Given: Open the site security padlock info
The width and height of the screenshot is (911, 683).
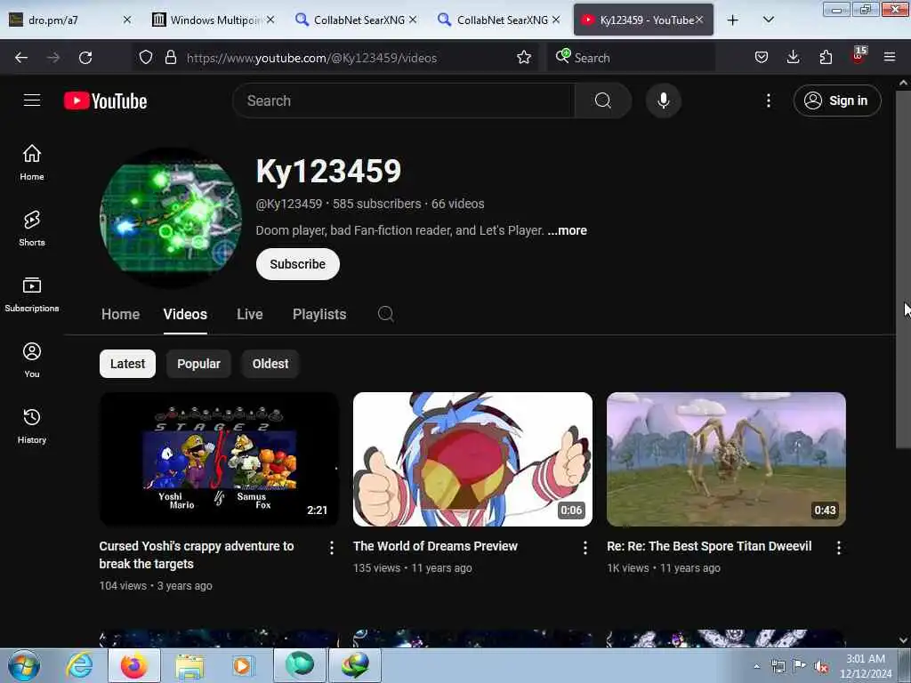Looking at the screenshot, I should coord(170,58).
